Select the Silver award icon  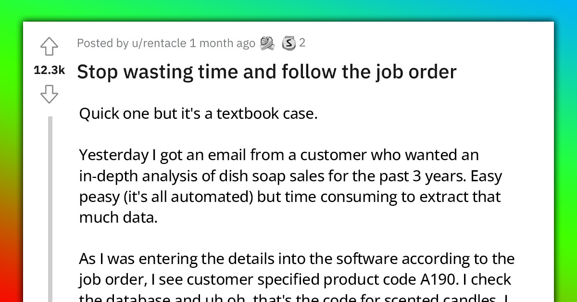(x=288, y=43)
